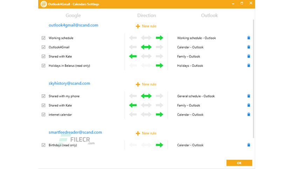Screen dimensions: 293x169
Task: Toggle Holidays in Belarus (read only) checkbox
Action: (x=43, y=66)
